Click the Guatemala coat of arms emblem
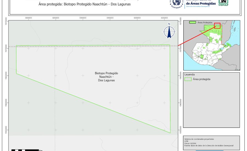Screen dimensions: 247x151 [176, 4]
